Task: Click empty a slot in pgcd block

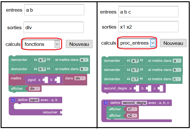Action: coord(45,80)
